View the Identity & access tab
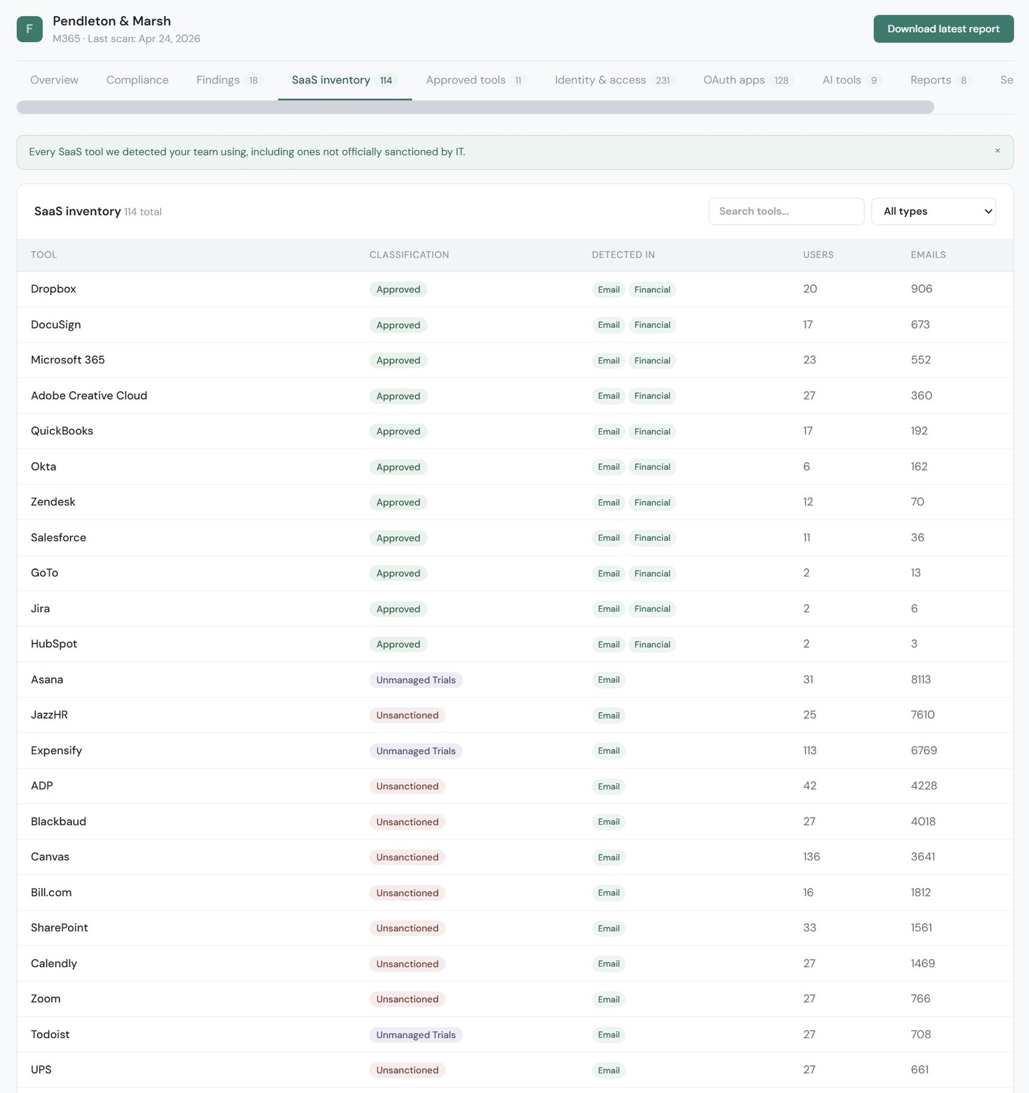Screen dimensions: 1029x1093 (x=615, y=80)
